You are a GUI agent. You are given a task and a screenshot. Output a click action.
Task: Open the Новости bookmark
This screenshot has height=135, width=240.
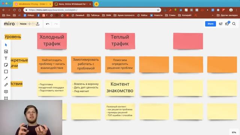[x=156, y=15]
